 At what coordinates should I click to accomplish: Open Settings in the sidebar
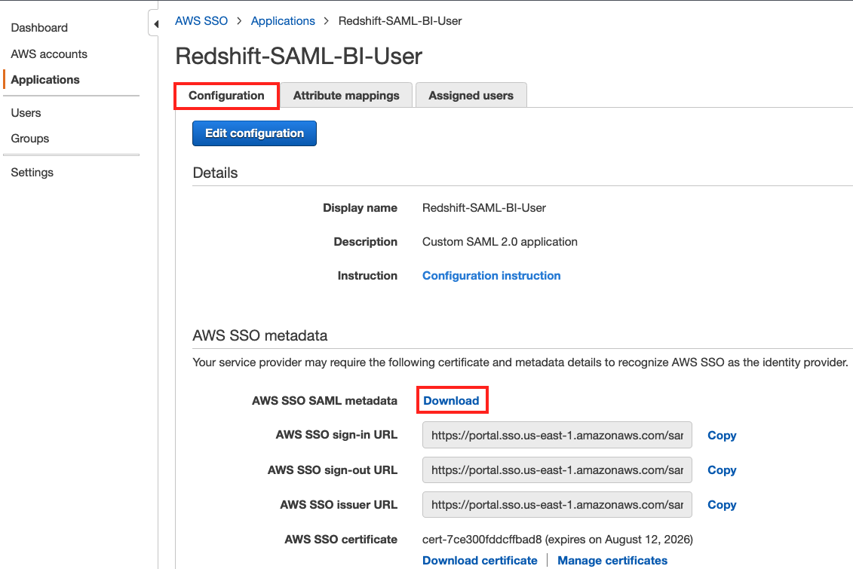point(32,173)
